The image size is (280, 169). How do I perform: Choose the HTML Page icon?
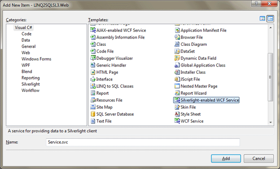click(93, 72)
